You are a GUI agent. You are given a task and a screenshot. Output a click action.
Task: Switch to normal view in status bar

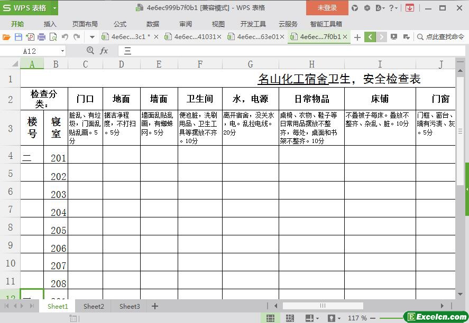coord(270,318)
